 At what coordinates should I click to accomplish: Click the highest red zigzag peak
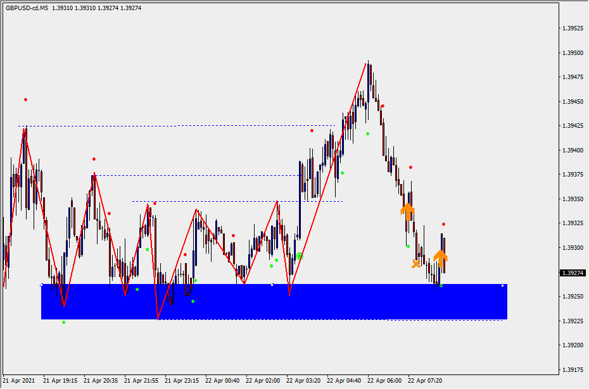coord(366,63)
